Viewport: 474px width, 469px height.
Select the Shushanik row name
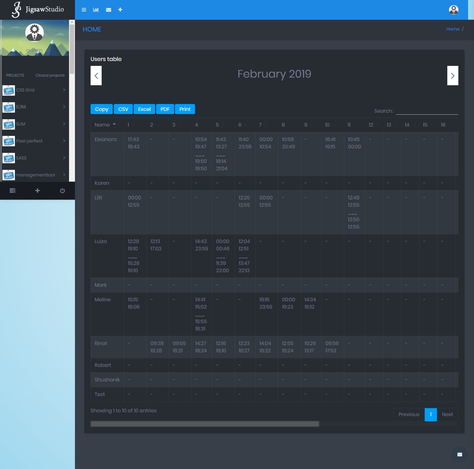pos(107,380)
